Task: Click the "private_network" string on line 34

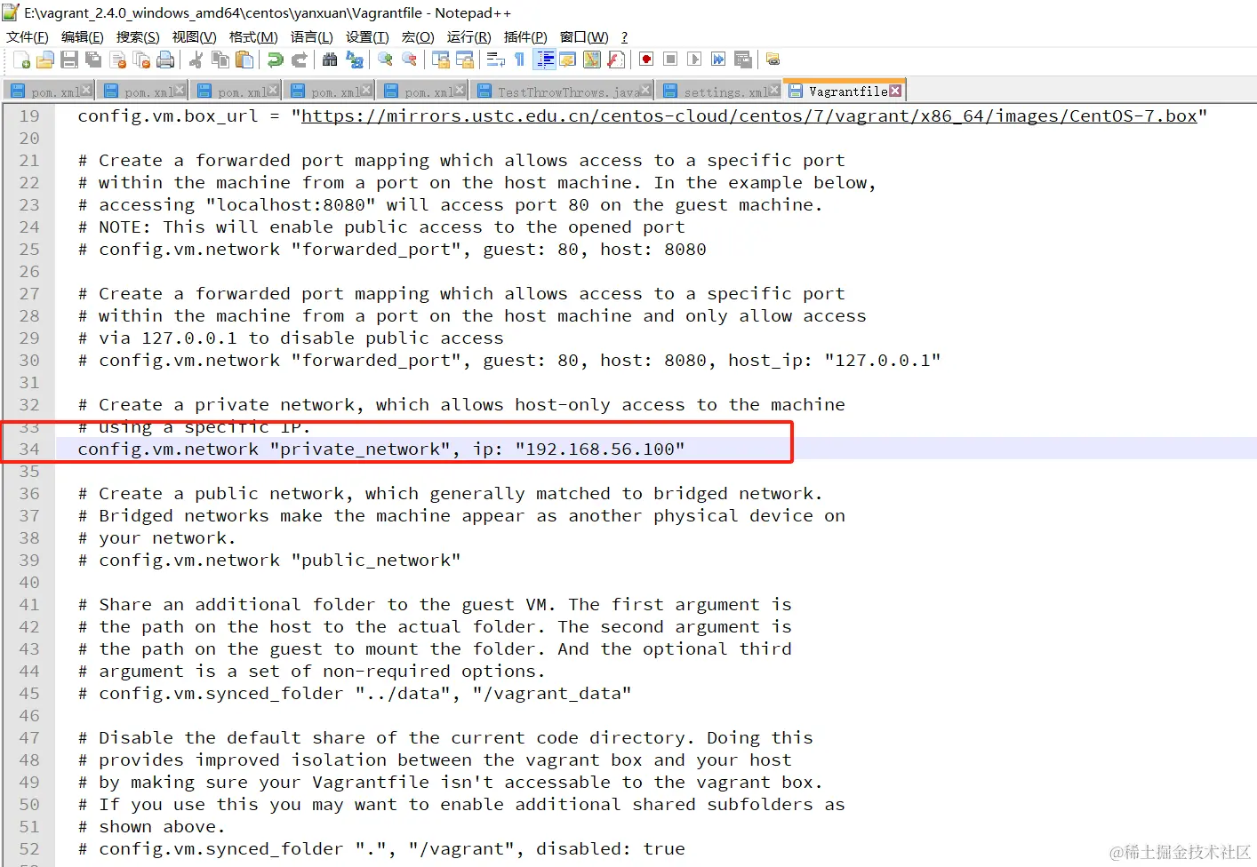Action: 360,449
